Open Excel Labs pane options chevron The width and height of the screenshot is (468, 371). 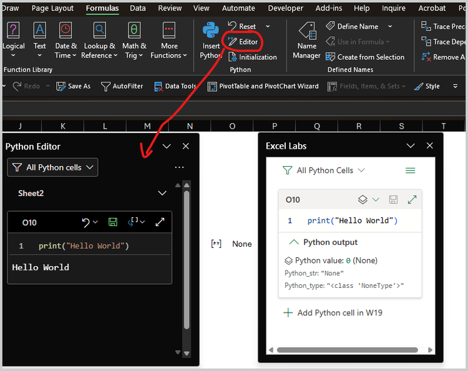tap(411, 146)
